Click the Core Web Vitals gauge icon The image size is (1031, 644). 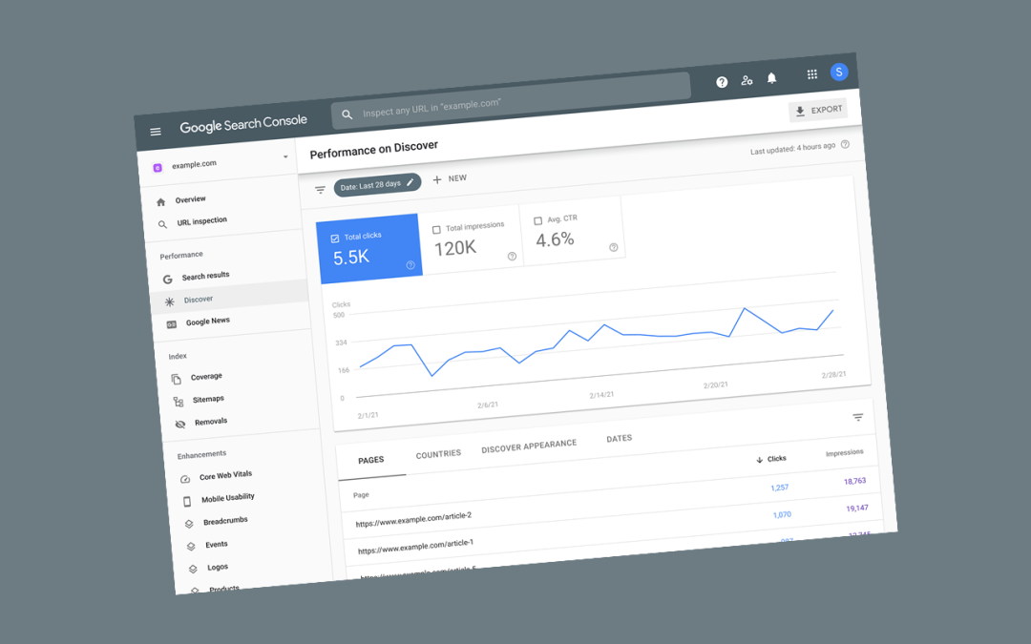185,479
